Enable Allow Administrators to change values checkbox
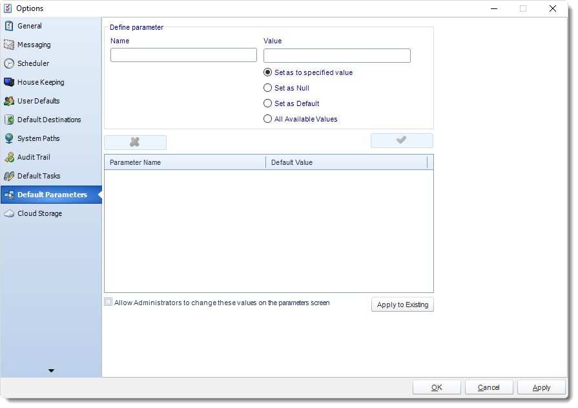Viewport: 578px width, 408px height. point(108,303)
